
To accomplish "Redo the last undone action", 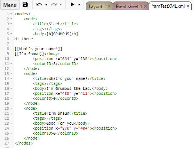I will pyautogui.click(x=54, y=5).
